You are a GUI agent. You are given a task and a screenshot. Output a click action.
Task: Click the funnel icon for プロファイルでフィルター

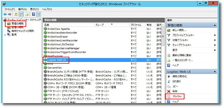pyautogui.click(x=169, y=35)
